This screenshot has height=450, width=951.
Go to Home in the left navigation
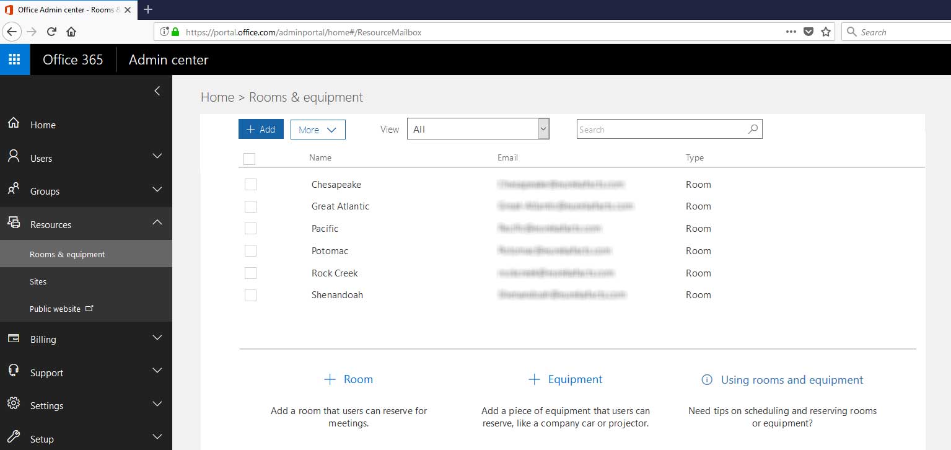(43, 125)
